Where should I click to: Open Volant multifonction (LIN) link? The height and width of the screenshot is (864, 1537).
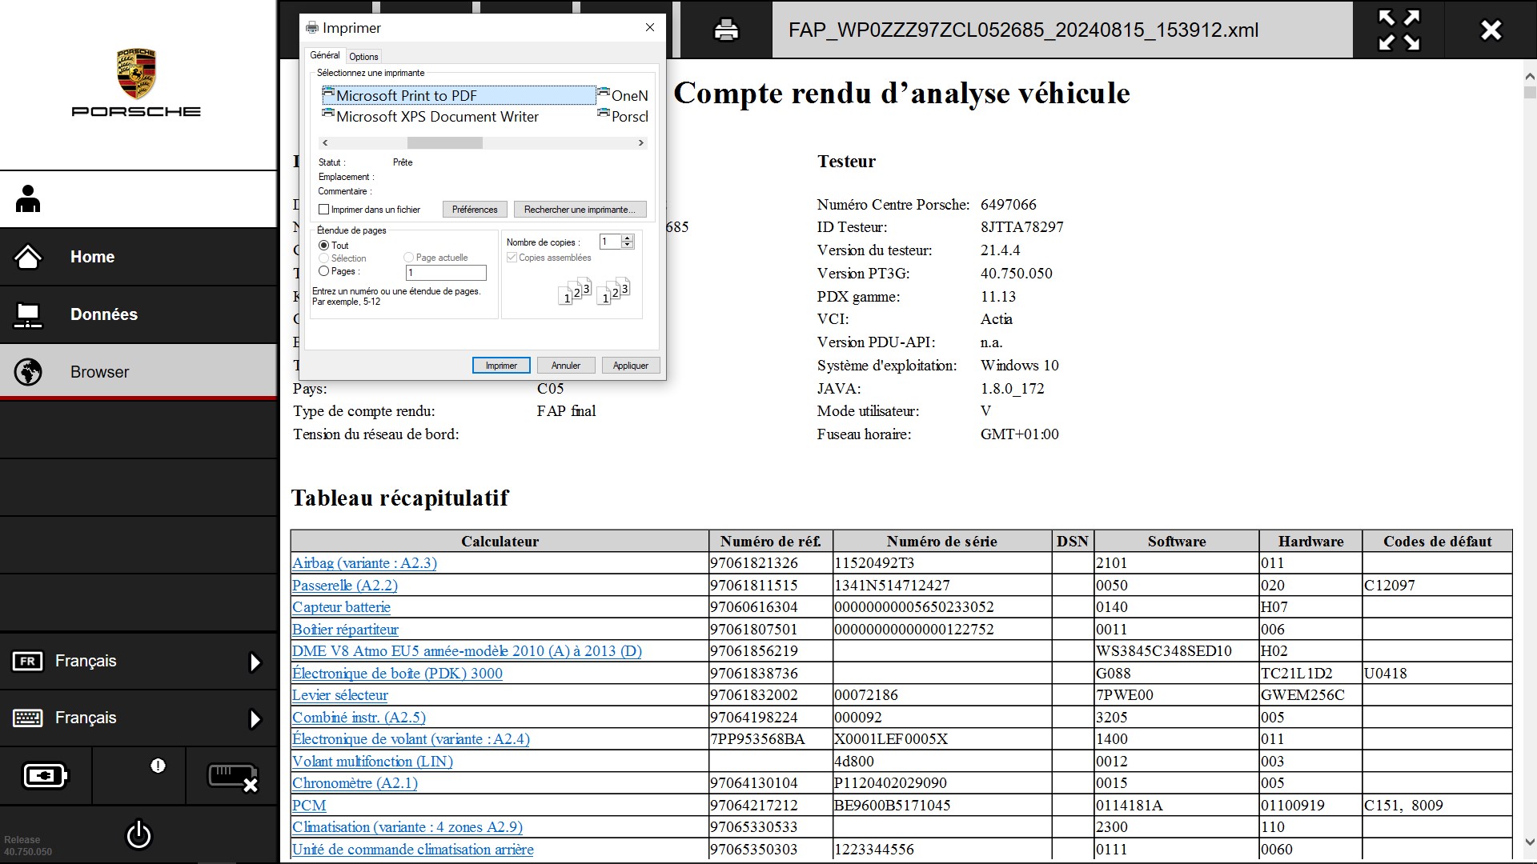coord(372,762)
